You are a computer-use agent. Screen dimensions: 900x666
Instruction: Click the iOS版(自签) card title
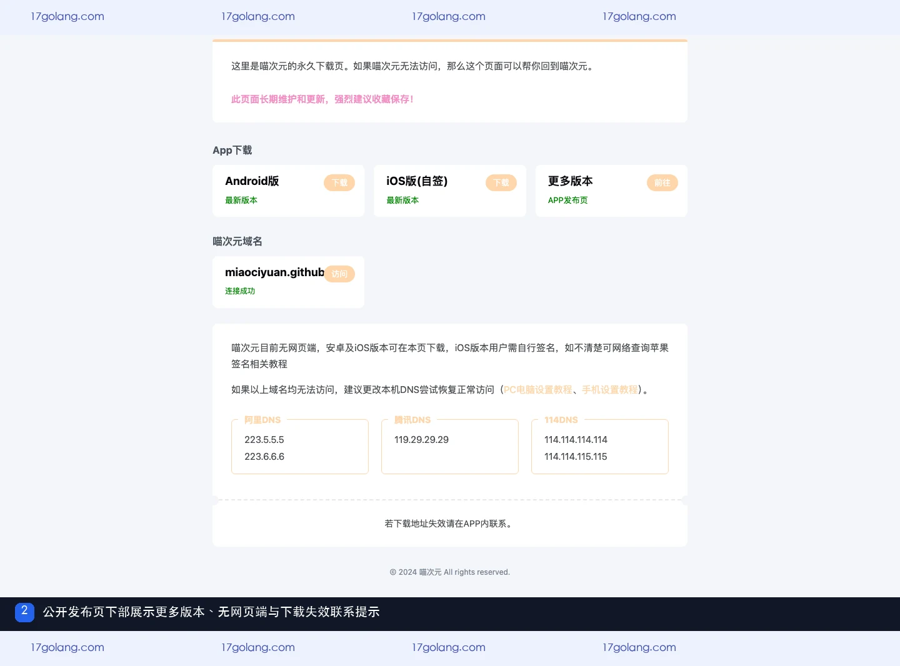pos(417,181)
